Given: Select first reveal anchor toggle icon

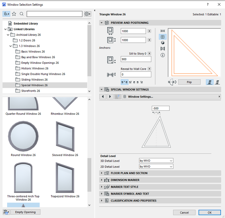Looking at the screenshot, I should click(124, 82).
